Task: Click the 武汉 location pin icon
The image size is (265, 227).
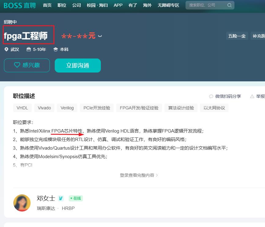Action: click(x=6, y=49)
